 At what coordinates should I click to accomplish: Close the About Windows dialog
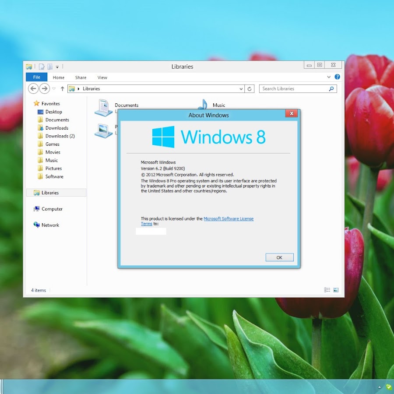(292, 113)
